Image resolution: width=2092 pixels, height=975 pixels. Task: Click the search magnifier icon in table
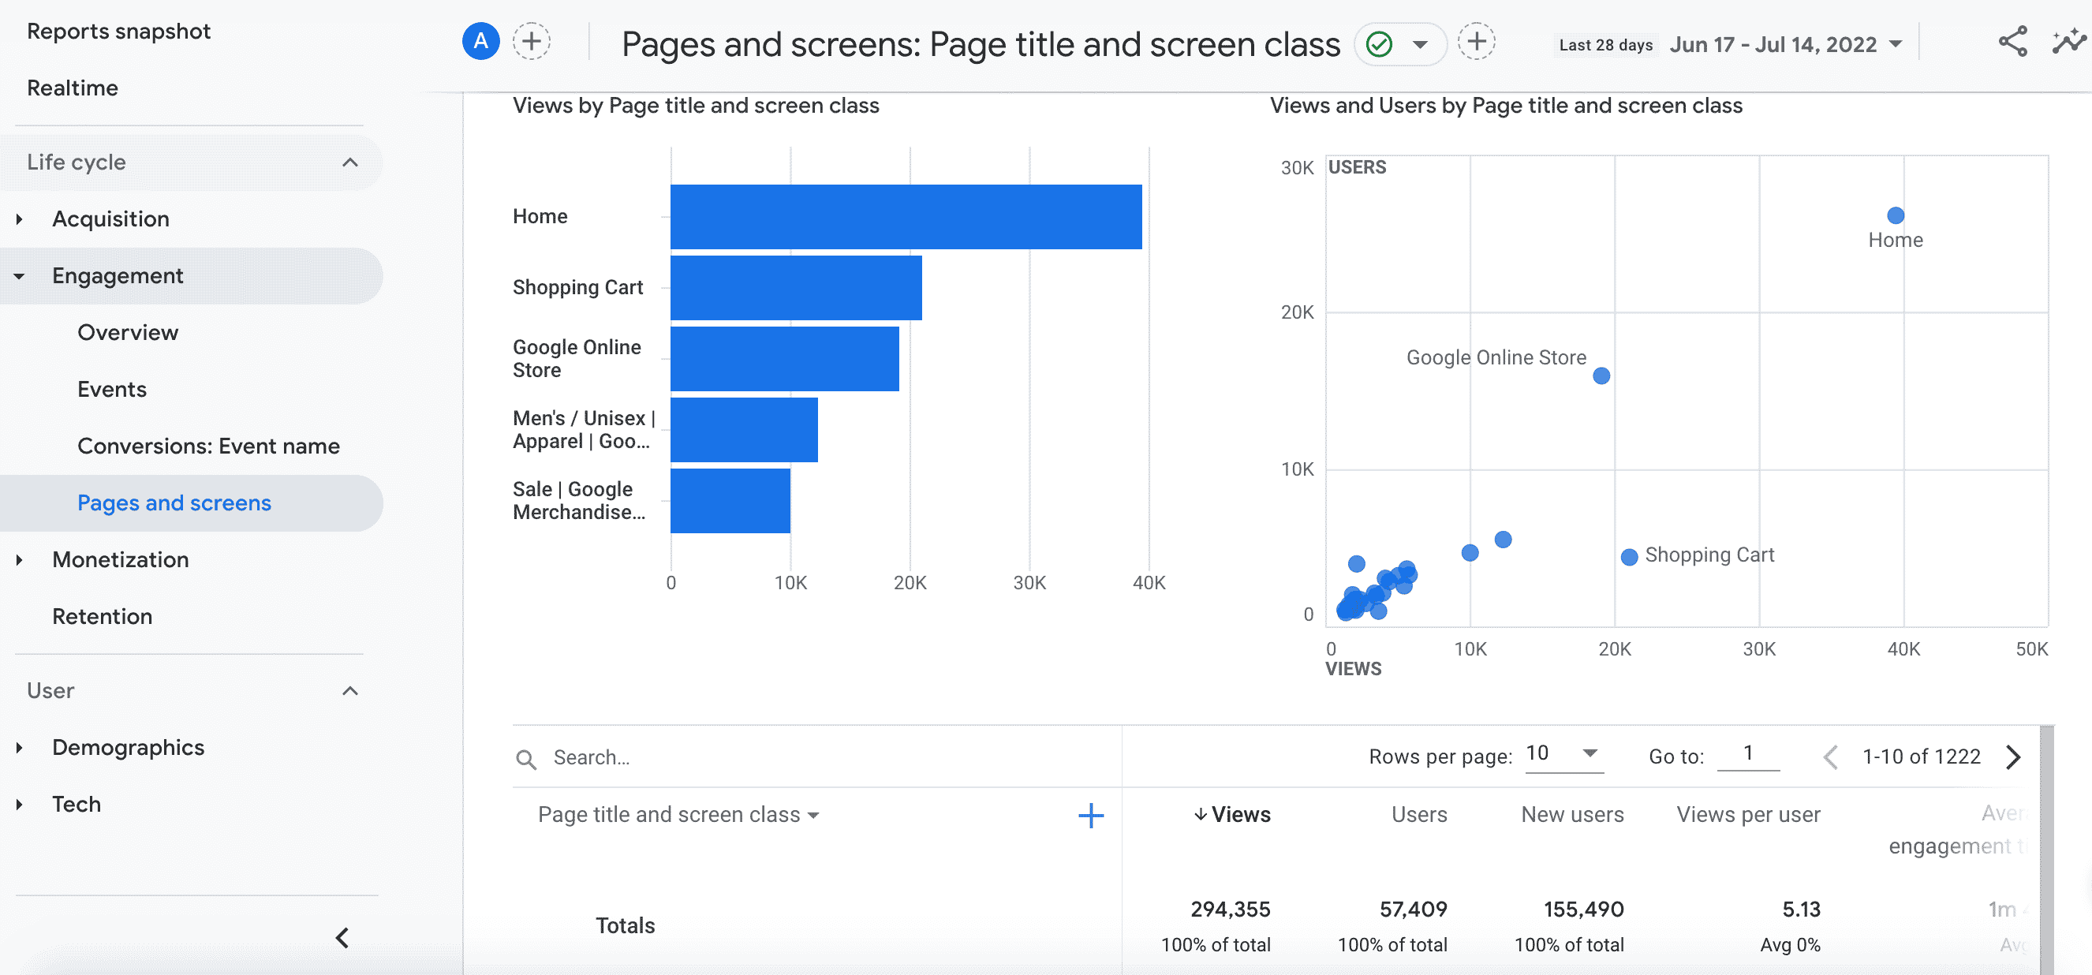click(x=526, y=759)
